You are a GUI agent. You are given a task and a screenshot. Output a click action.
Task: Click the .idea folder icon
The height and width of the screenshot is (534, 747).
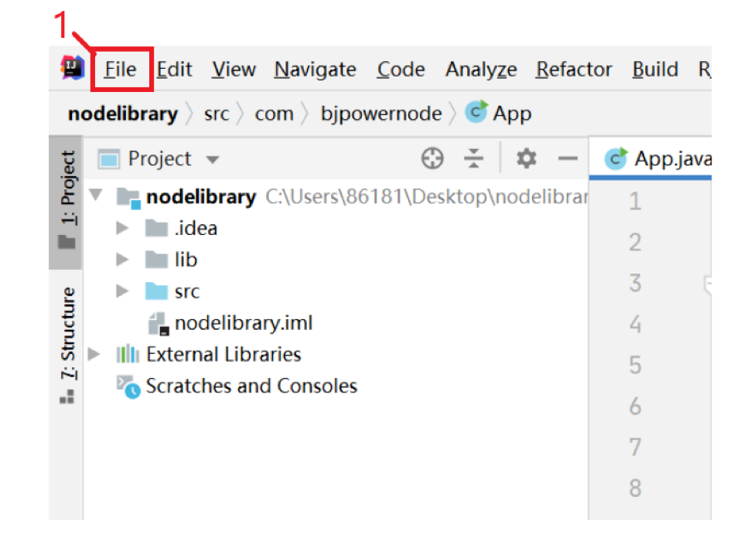tap(157, 228)
